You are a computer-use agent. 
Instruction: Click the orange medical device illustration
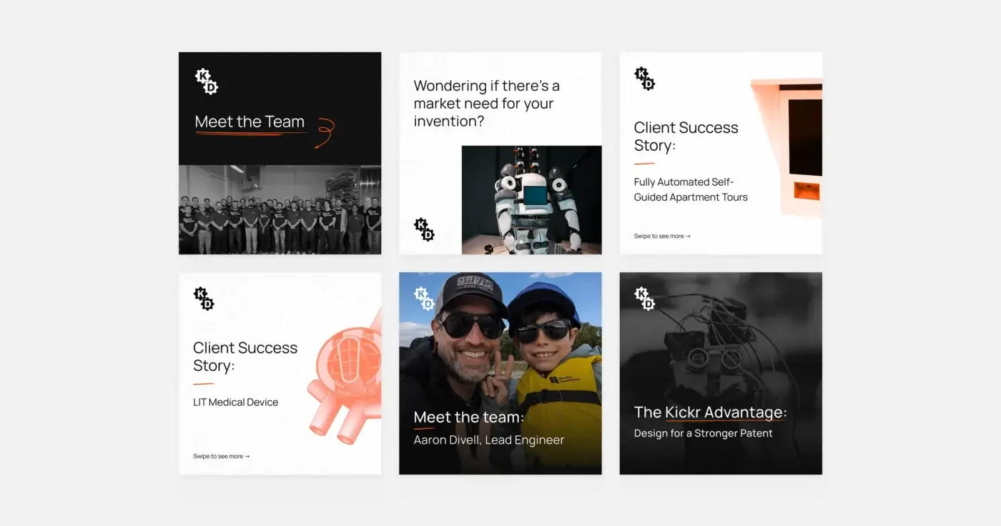pos(343,379)
